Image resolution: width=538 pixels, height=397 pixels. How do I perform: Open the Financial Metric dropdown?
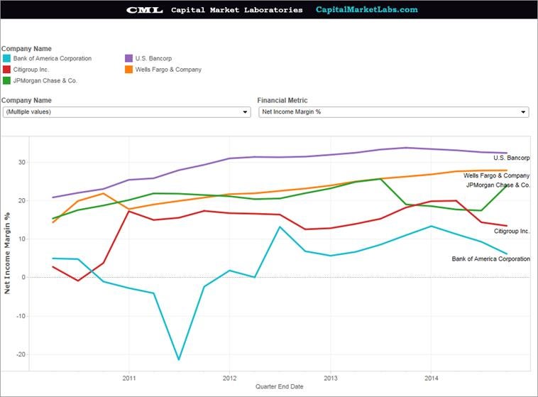coord(393,112)
